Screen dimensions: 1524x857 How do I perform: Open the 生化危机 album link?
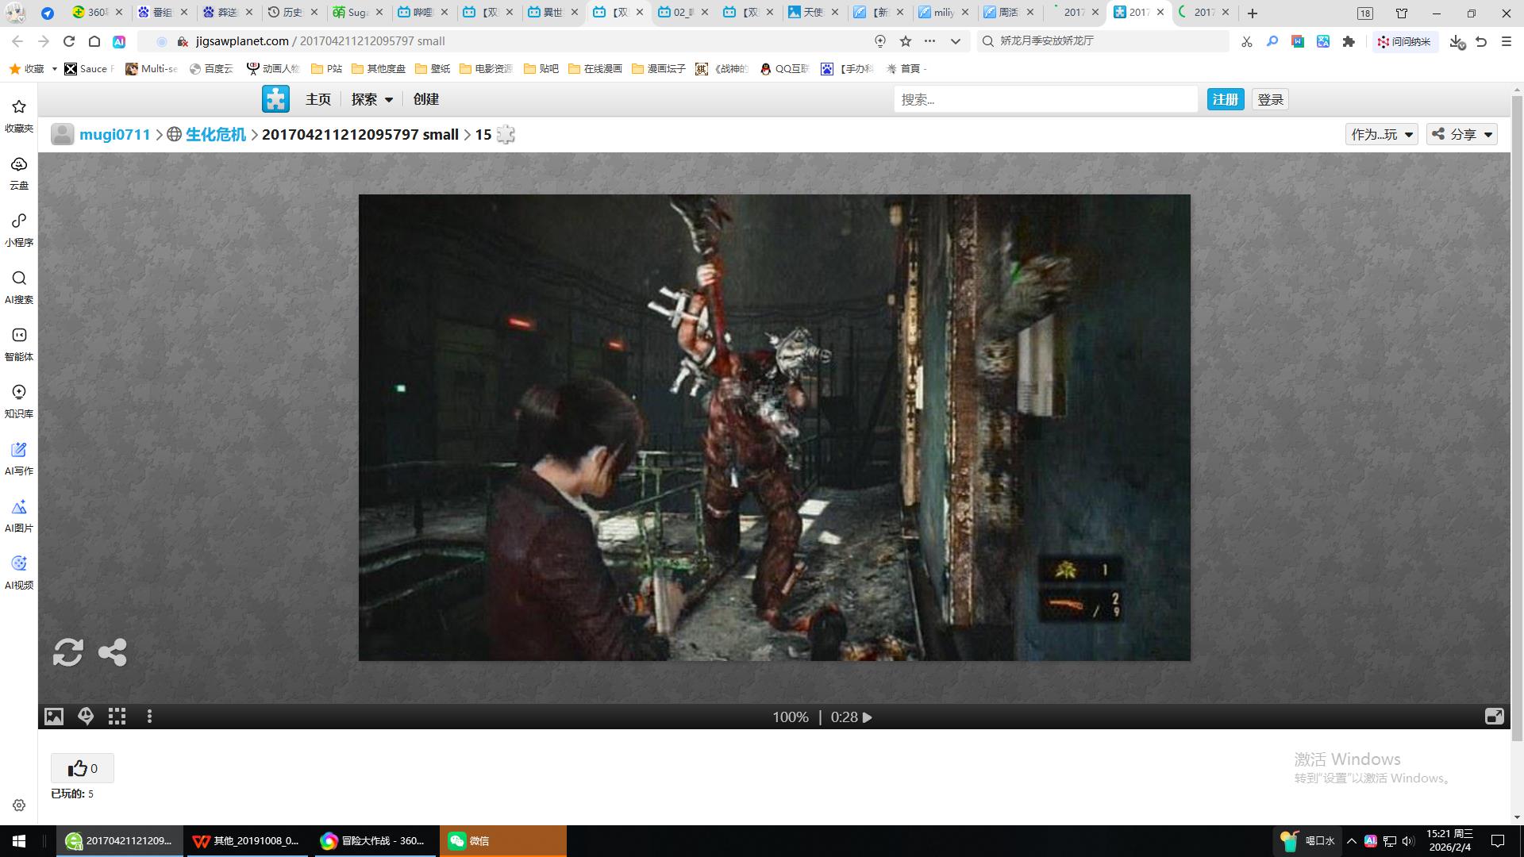(215, 134)
